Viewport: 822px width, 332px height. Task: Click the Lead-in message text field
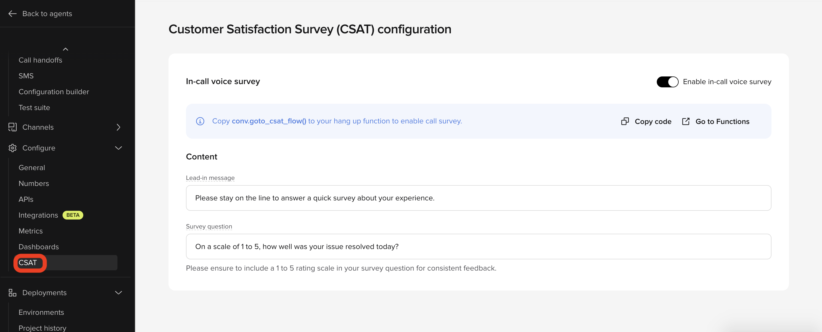tap(478, 198)
